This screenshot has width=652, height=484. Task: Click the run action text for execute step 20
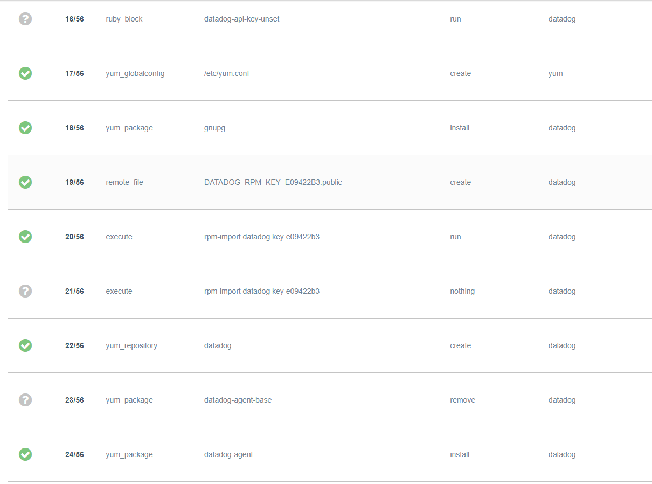(x=455, y=237)
